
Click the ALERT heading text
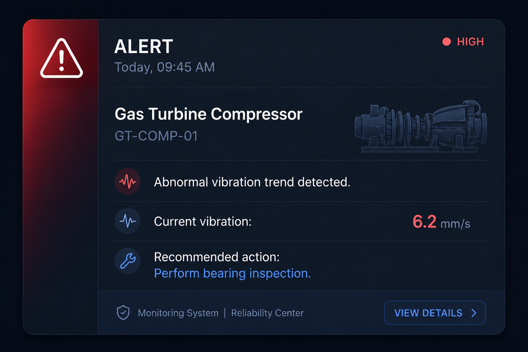click(144, 46)
